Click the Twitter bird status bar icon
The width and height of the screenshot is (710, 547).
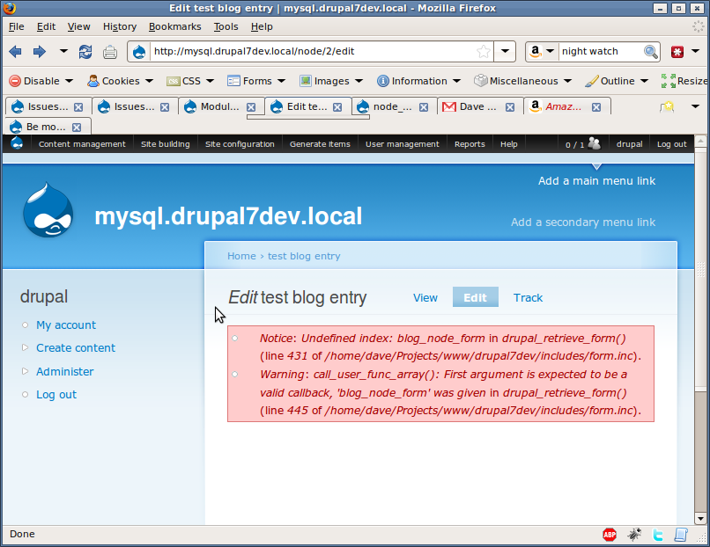[657, 534]
